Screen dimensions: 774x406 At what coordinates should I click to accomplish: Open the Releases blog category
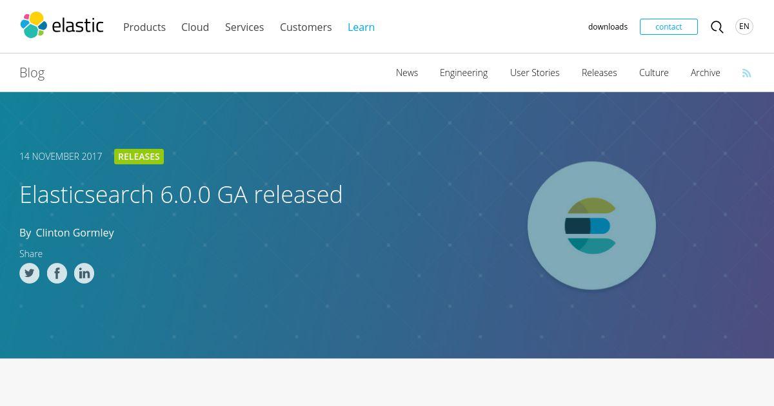point(599,73)
